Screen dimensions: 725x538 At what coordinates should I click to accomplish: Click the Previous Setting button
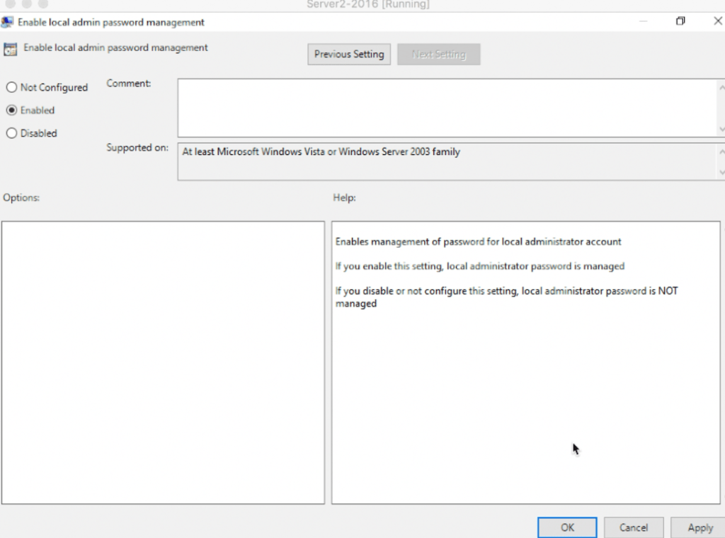click(348, 54)
